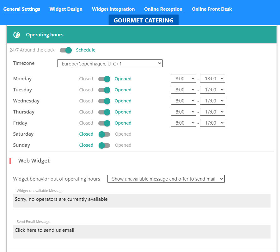The image size is (280, 252).
Task: Toggle Wednesday open/closed switch
Action: point(104,101)
